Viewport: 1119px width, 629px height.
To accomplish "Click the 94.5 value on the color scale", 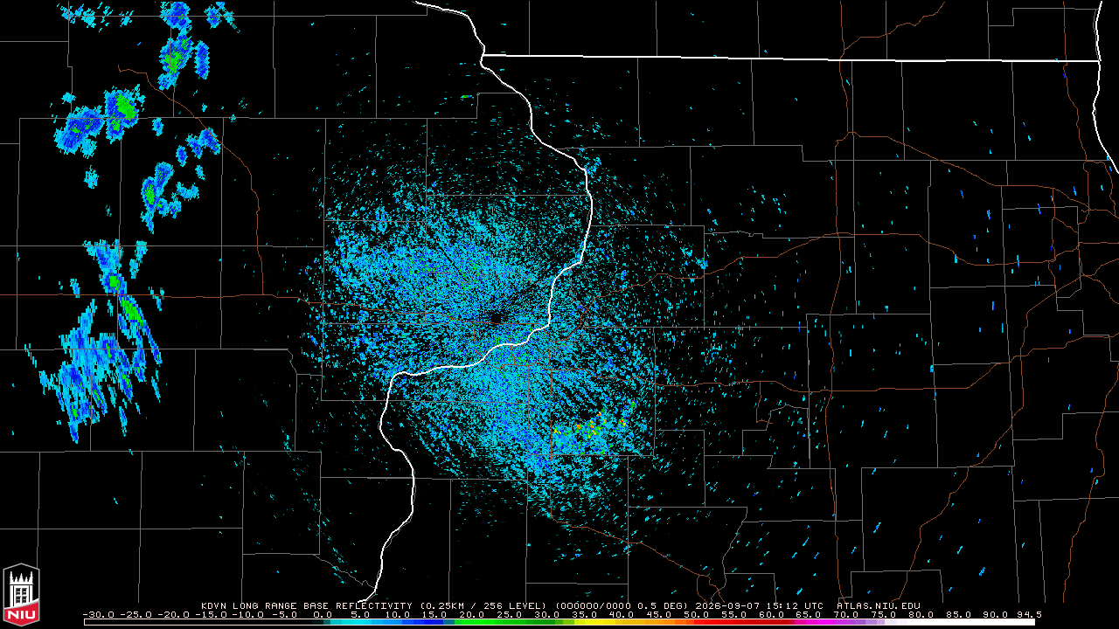I will (1029, 614).
